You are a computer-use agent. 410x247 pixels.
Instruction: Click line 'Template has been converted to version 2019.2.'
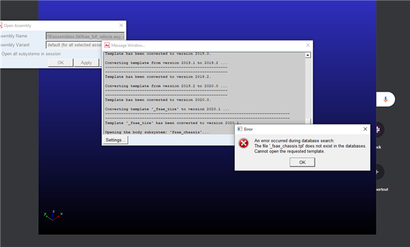pos(158,77)
